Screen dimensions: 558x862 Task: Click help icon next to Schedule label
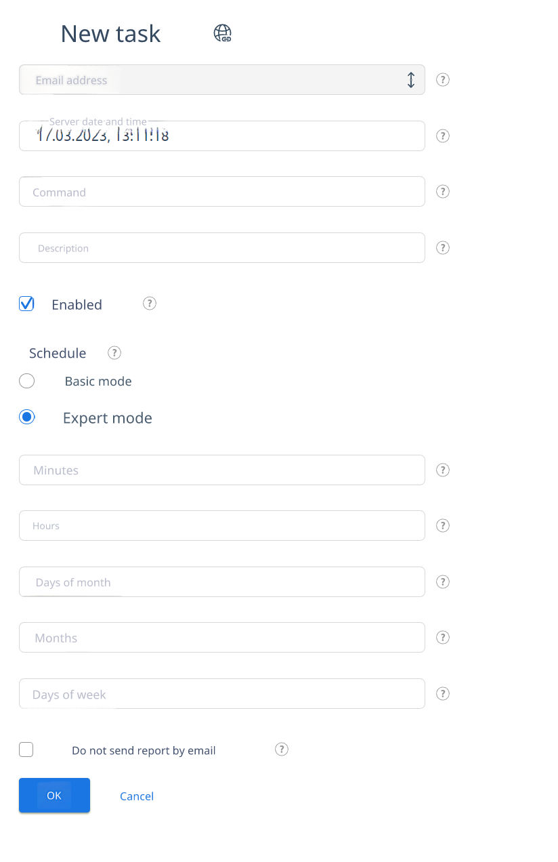coord(114,353)
